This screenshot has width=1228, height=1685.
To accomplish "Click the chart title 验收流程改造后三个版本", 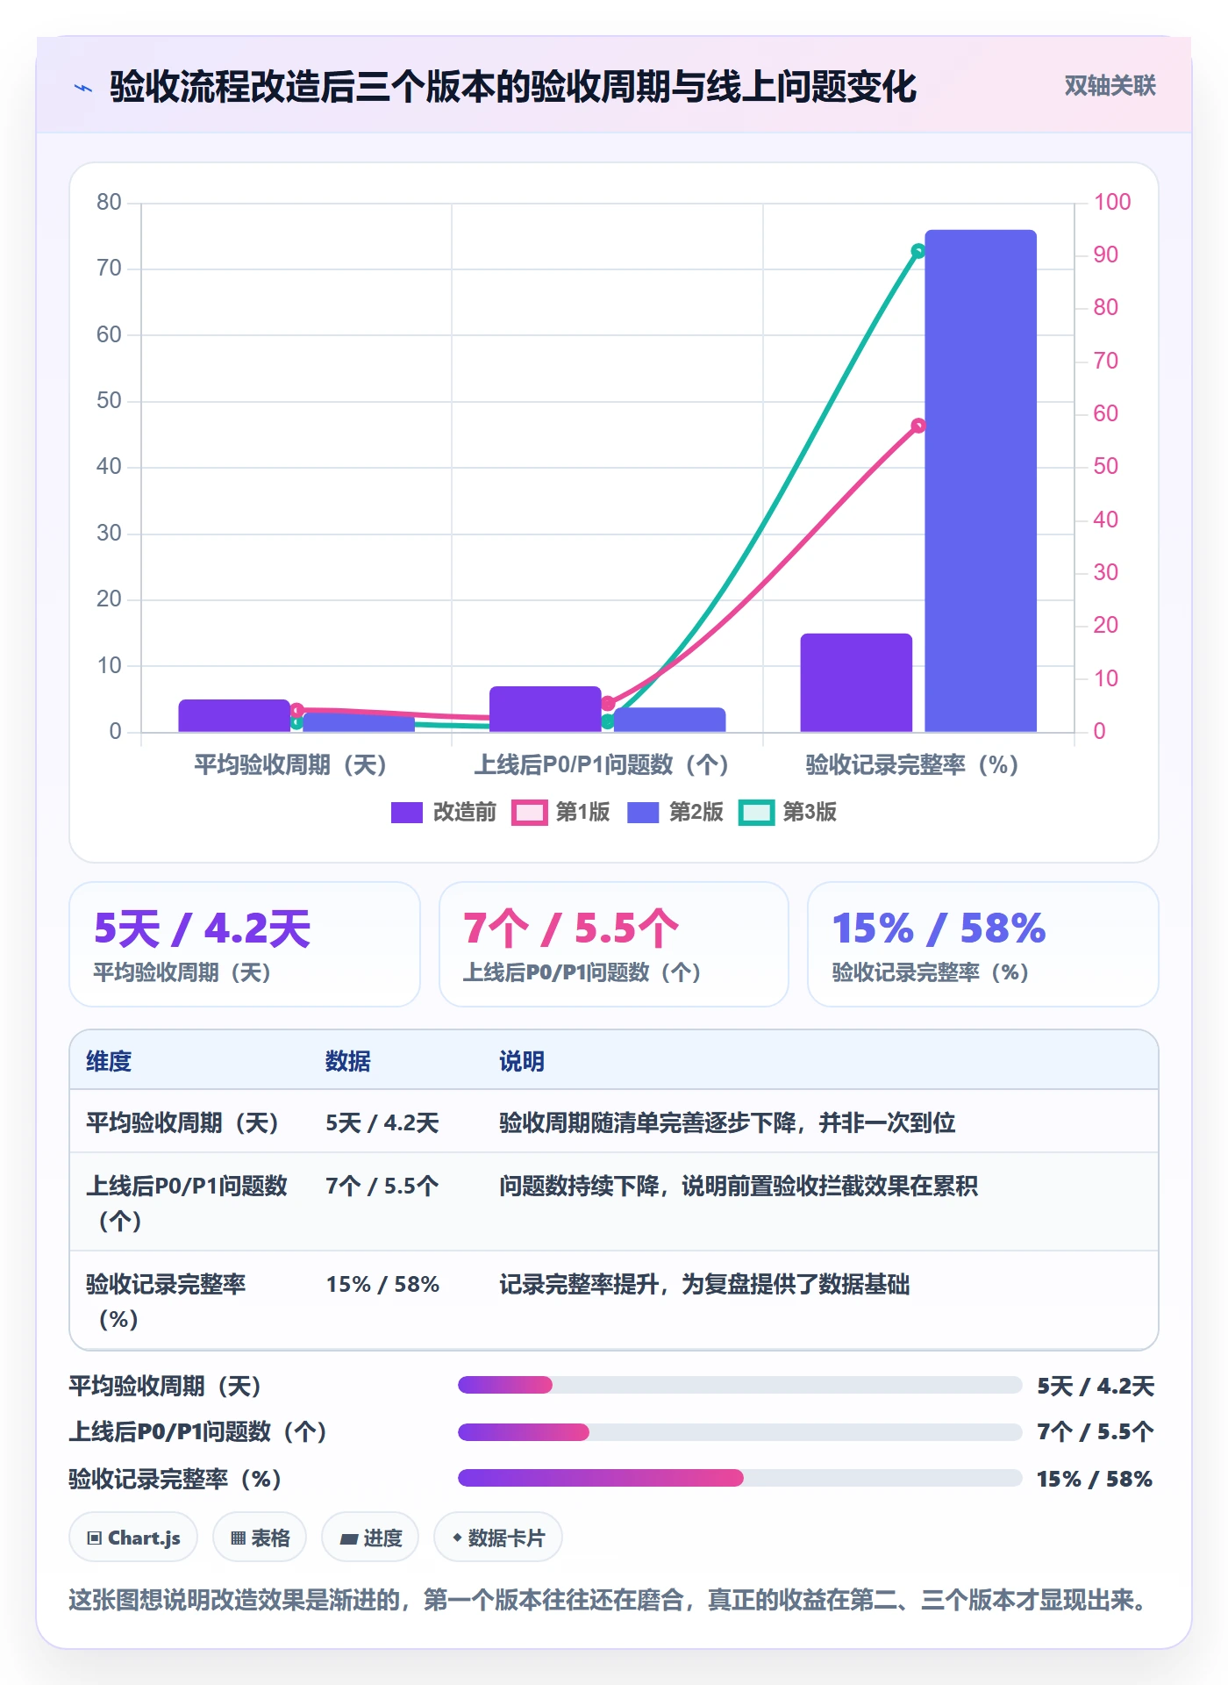I will pos(513,88).
